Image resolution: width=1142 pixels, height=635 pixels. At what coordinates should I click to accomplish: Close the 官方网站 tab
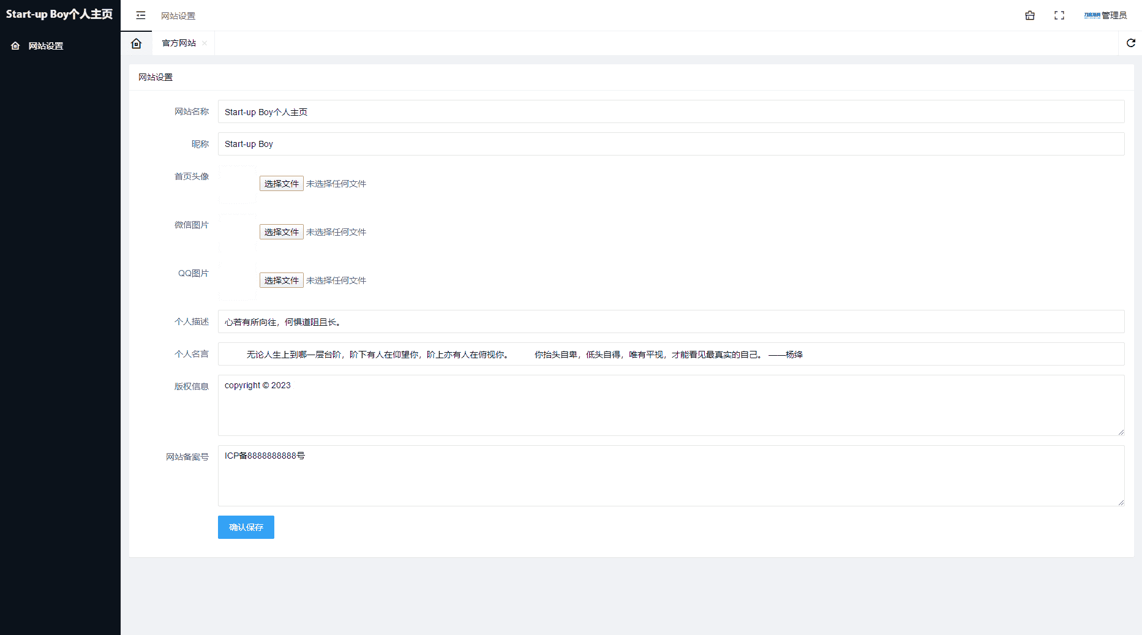[205, 43]
